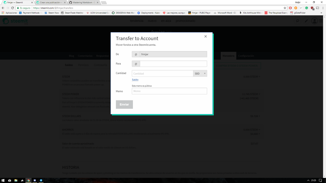Select the Monedero tab
Screen dimensions: 326x183
(228, 56)
